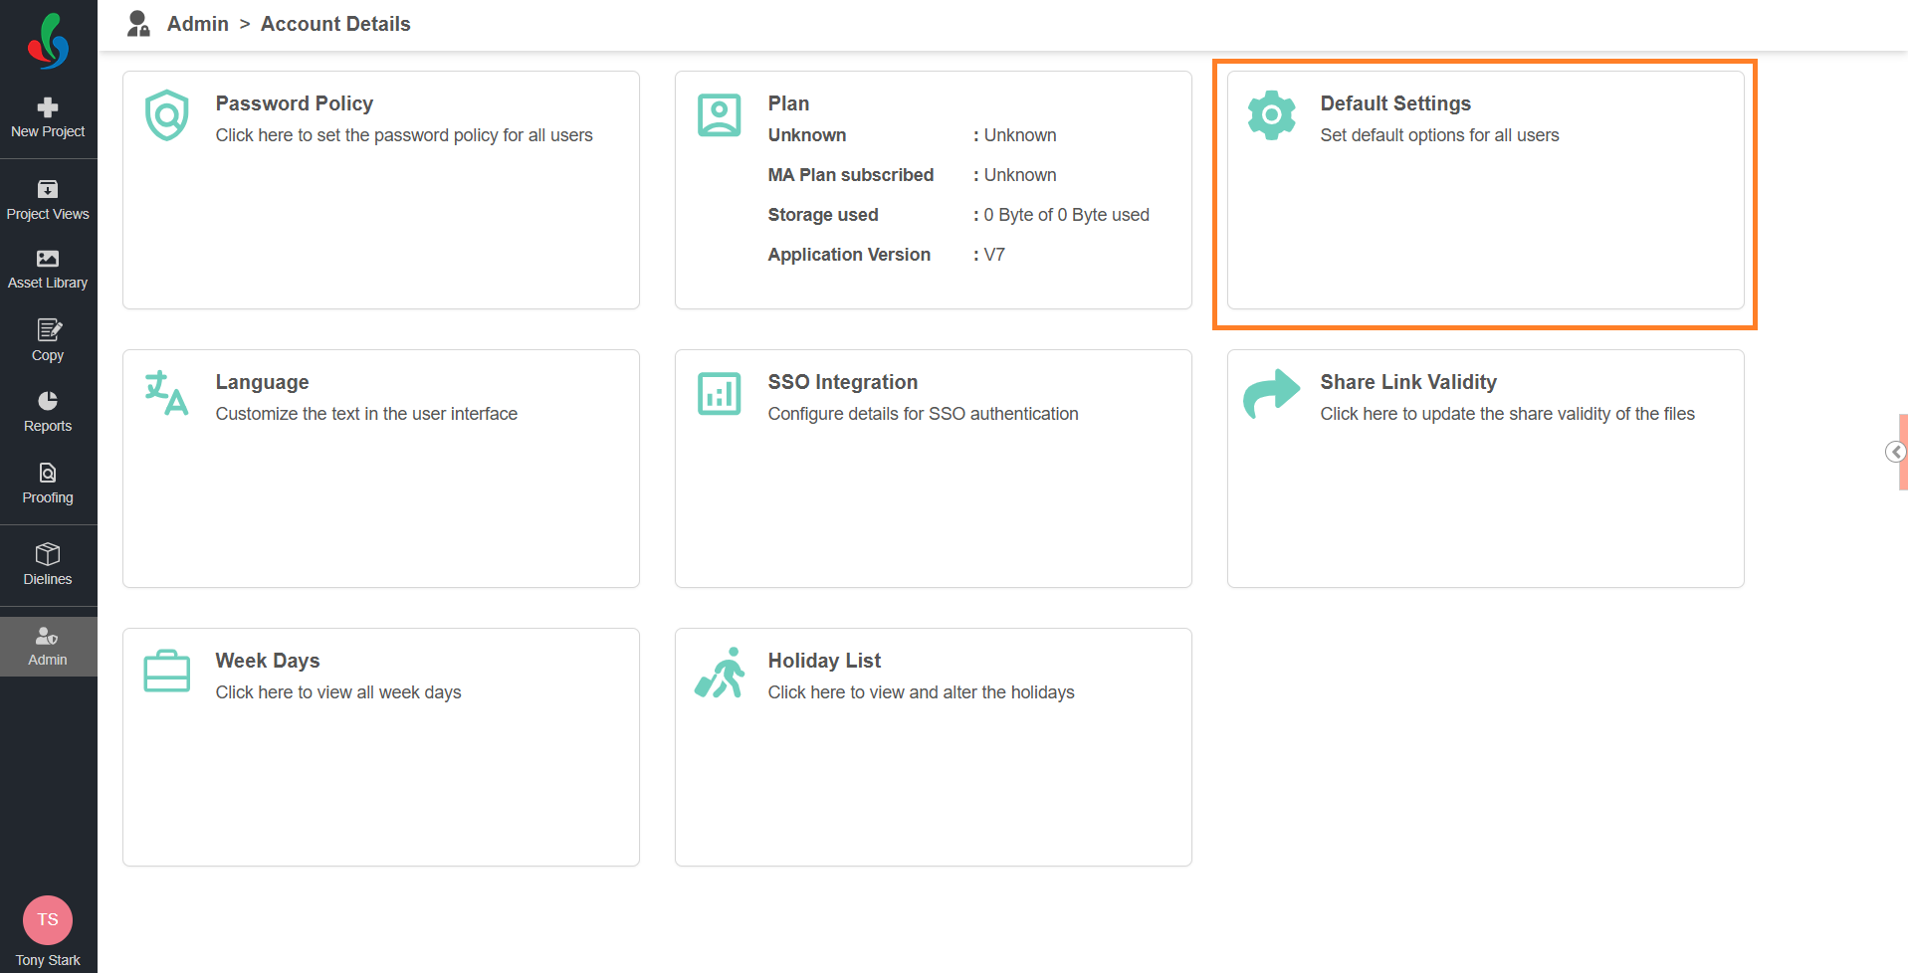
Task: Click the Tony Stark username label
Action: click(x=48, y=960)
